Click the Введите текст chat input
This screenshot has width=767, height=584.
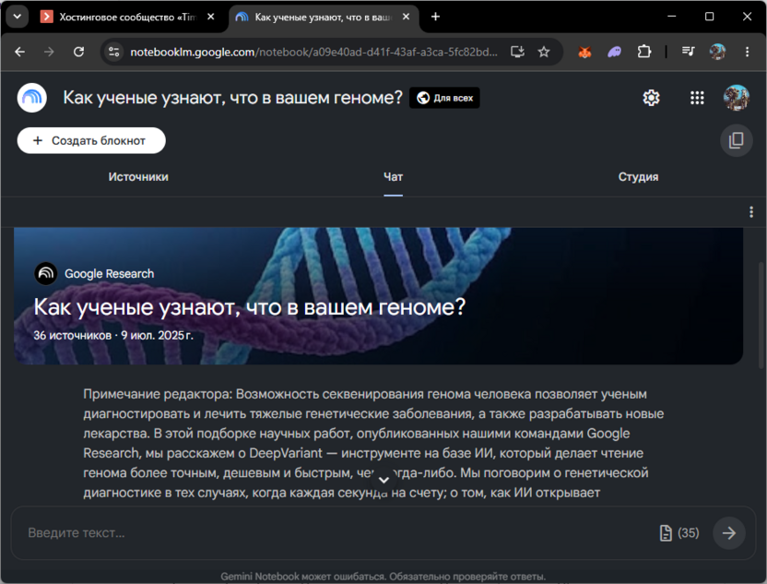pyautogui.click(x=337, y=532)
